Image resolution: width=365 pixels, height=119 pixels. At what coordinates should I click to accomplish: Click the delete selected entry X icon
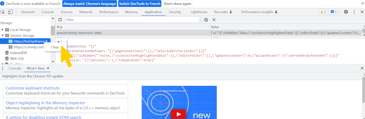coord(214,20)
